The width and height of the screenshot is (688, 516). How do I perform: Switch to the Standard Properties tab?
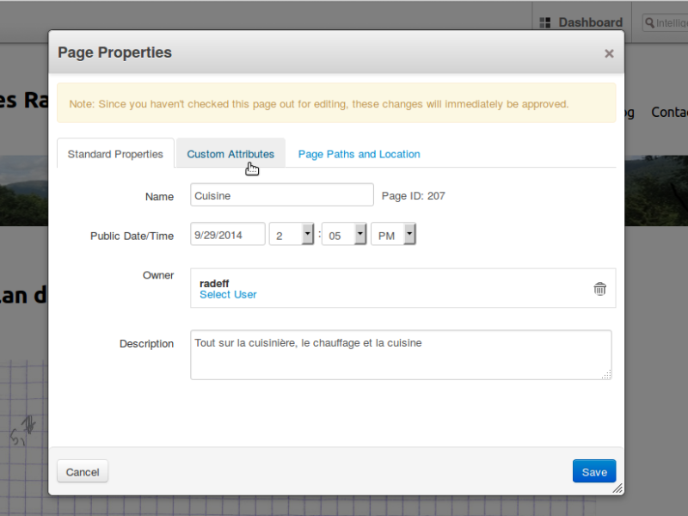[x=115, y=154]
